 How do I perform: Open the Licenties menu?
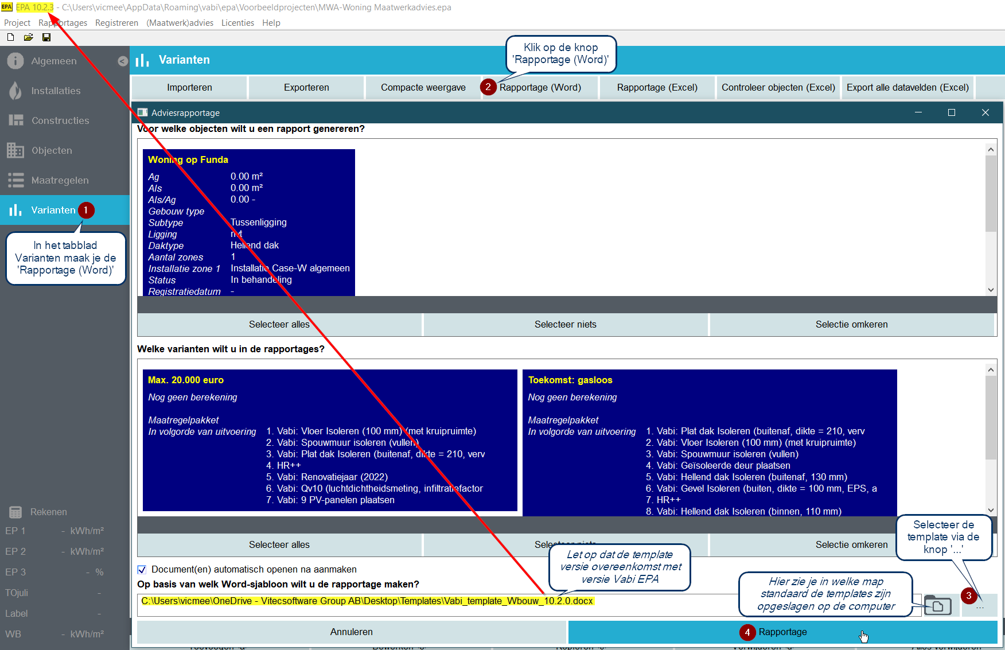pyautogui.click(x=237, y=23)
